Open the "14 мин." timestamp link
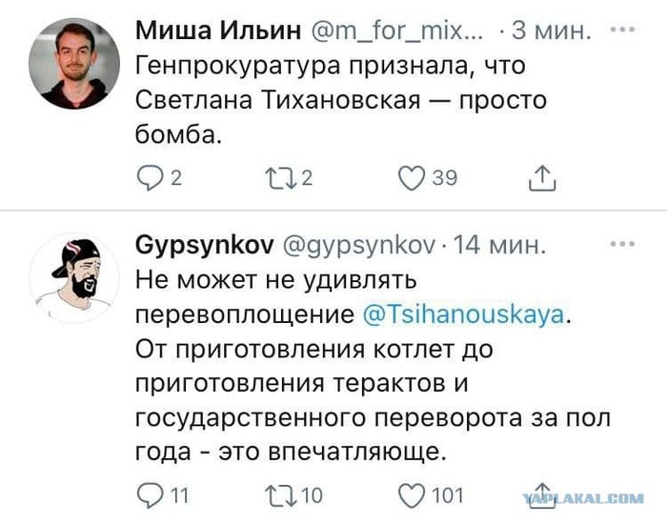Image resolution: width=667 pixels, height=525 pixels. [498, 247]
